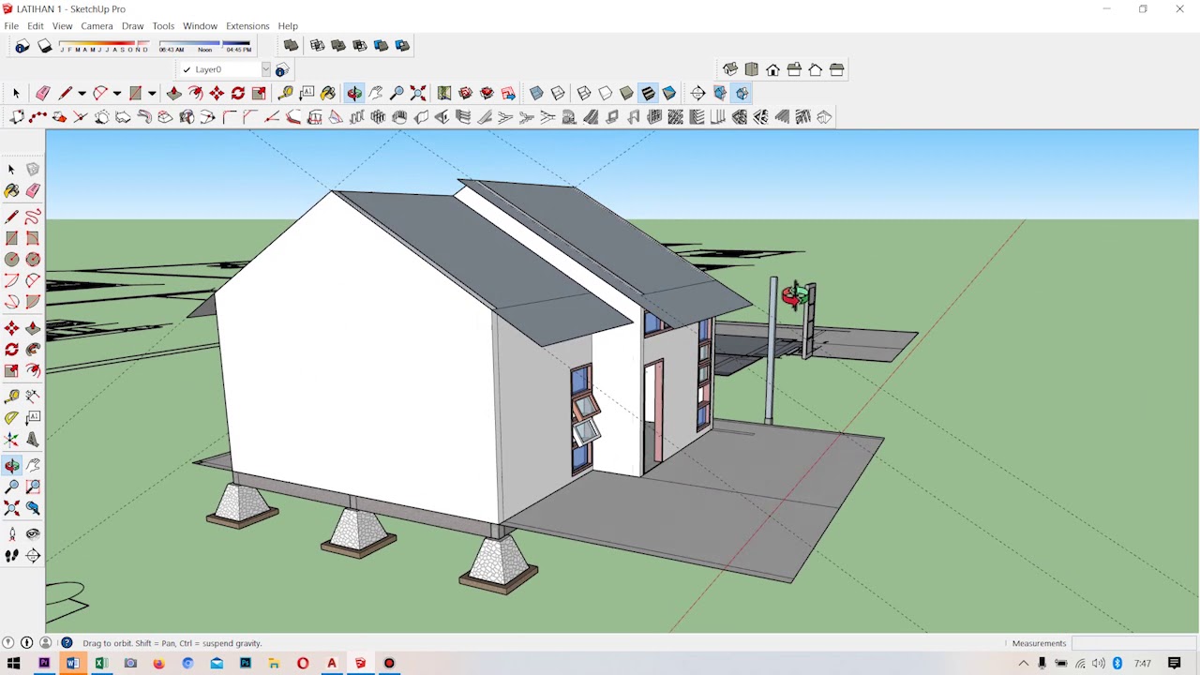Expand the Rectangle tool dropdown arrow
Screen dimensions: 1200x675
(x=151, y=93)
